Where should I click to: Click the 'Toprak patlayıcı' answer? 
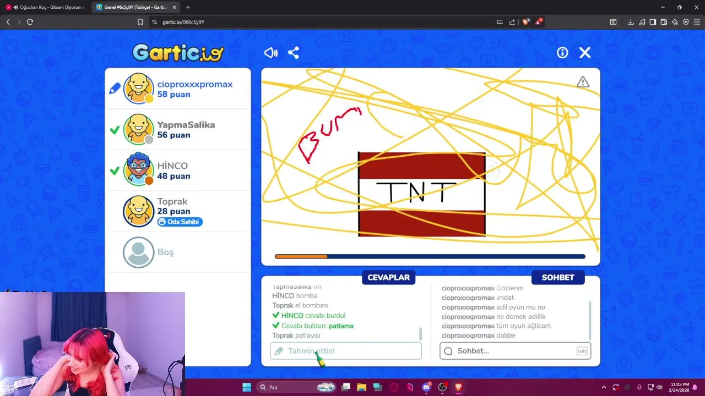[296, 335]
